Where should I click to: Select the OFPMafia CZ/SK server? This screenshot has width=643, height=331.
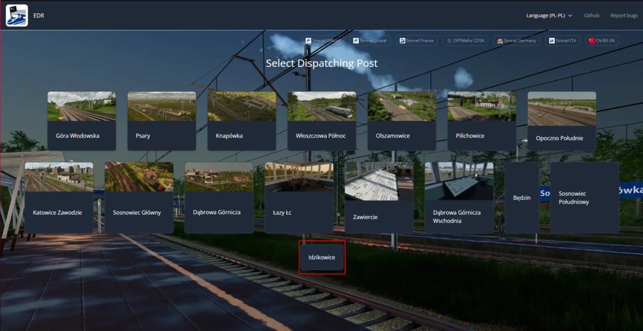pos(465,40)
